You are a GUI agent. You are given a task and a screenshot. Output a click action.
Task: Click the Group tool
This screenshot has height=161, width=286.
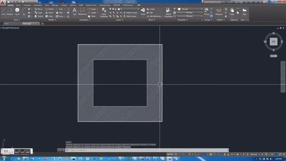coord(206,11)
